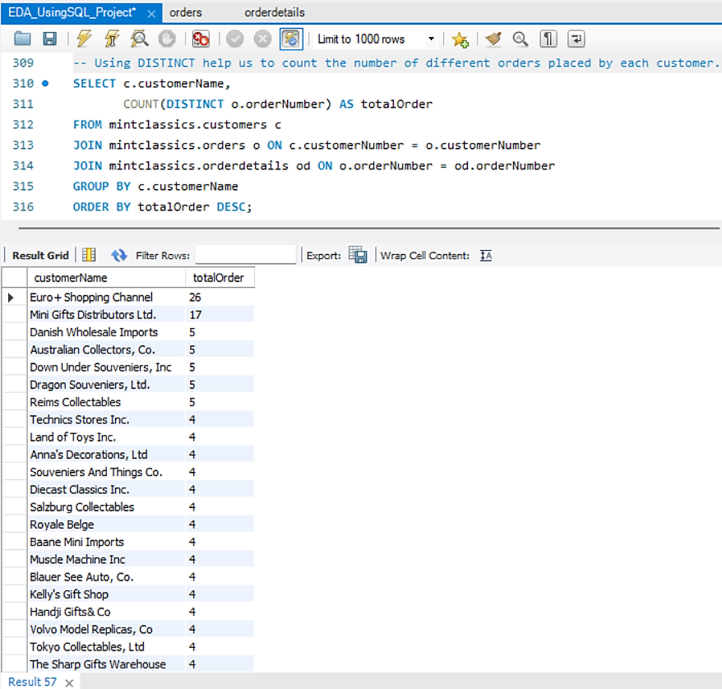722x689 pixels.
Task: Open the Result 57 tab
Action: (x=32, y=682)
